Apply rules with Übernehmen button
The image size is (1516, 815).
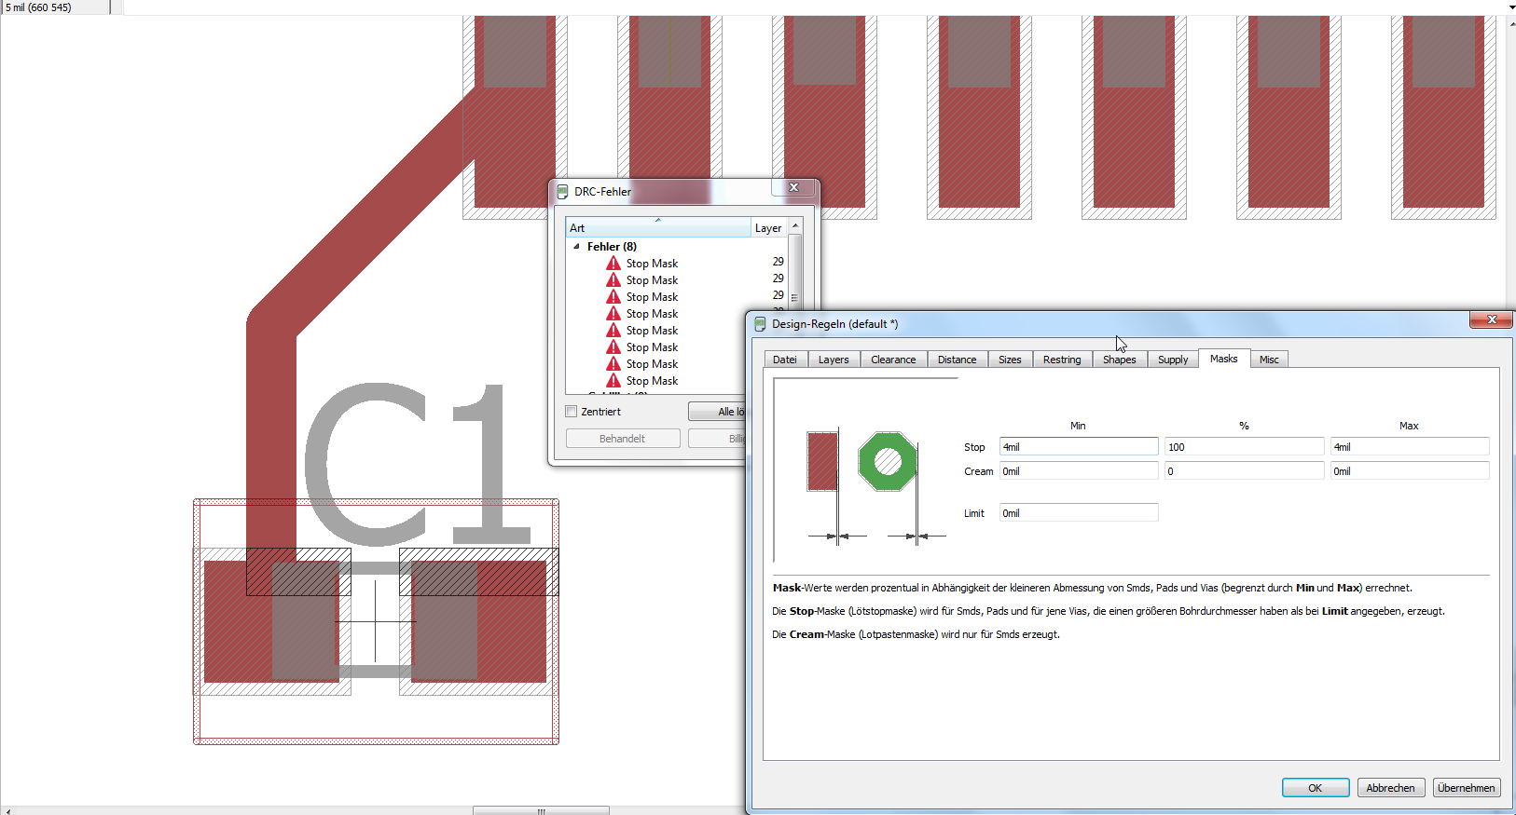[1467, 788]
